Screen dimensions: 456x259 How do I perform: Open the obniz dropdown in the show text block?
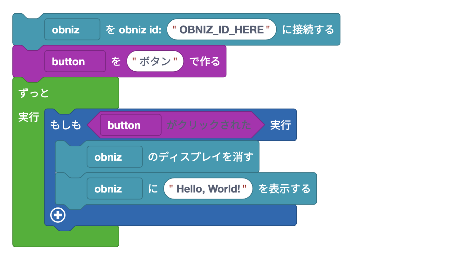(114, 189)
